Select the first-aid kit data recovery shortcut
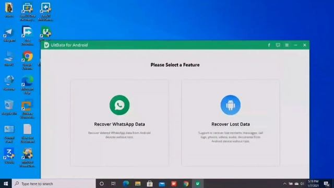Image resolution: width=334 pixels, height=188 pixels. (x=28, y=11)
